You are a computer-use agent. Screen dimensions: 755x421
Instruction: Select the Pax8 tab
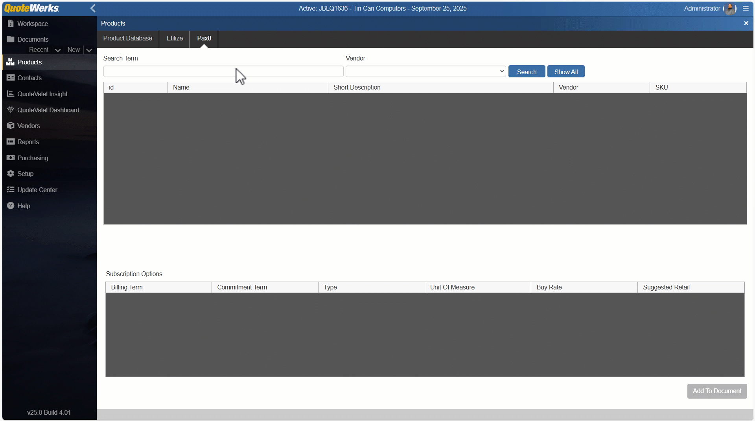coord(204,38)
